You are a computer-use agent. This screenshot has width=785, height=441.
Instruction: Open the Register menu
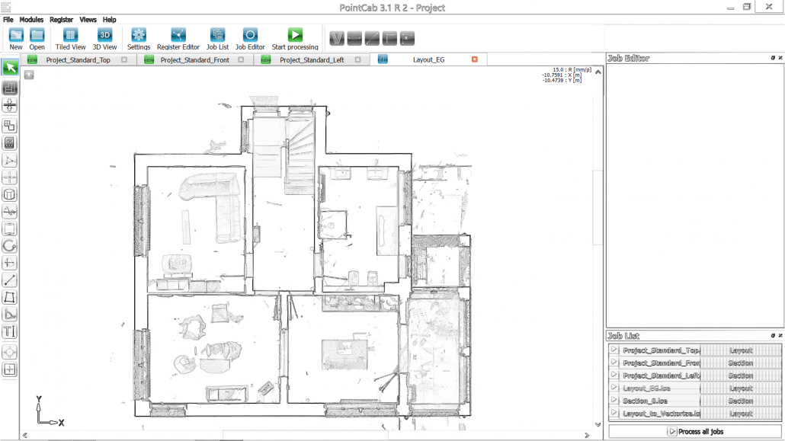(x=61, y=20)
